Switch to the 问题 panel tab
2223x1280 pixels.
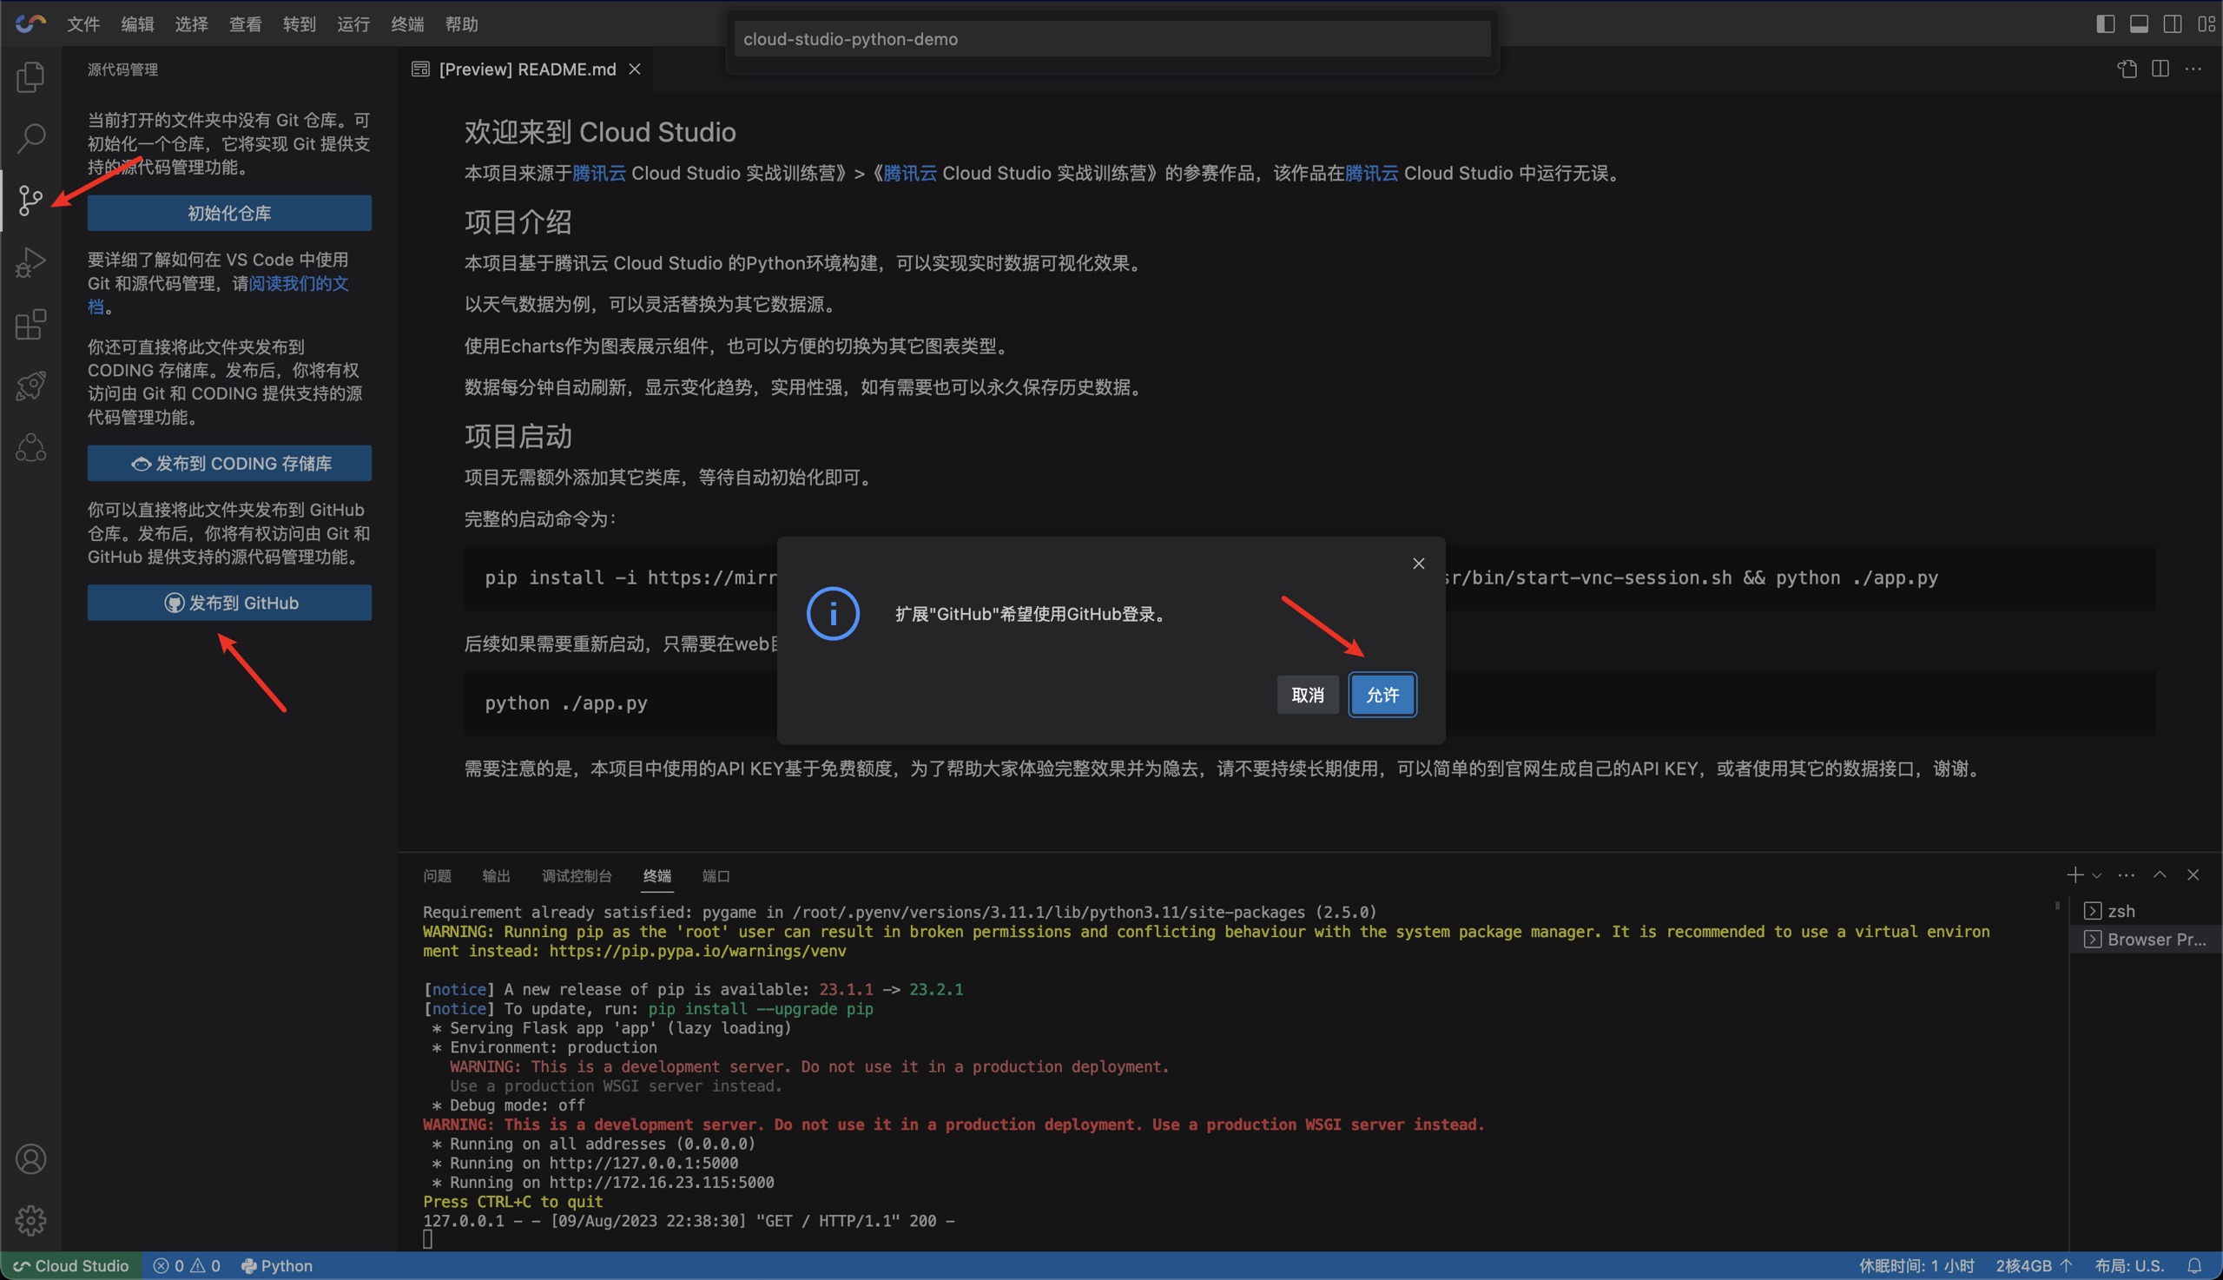click(x=437, y=875)
